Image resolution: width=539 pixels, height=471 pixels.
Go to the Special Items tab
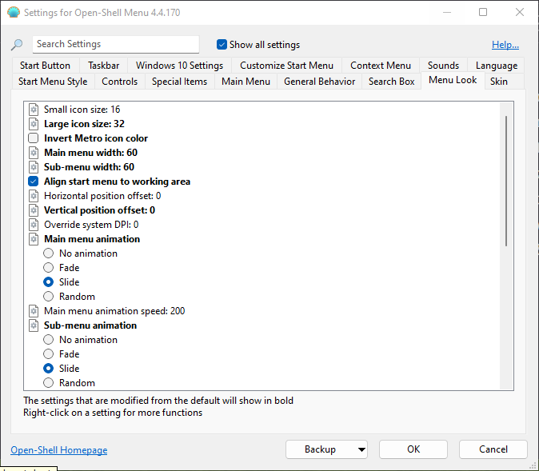[179, 82]
